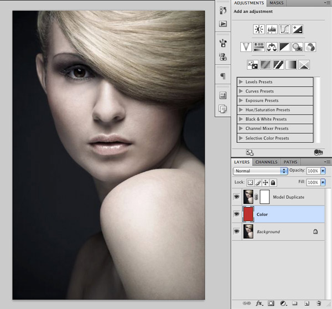Switch to the Channels tab
332x309 pixels.
[x=266, y=162]
